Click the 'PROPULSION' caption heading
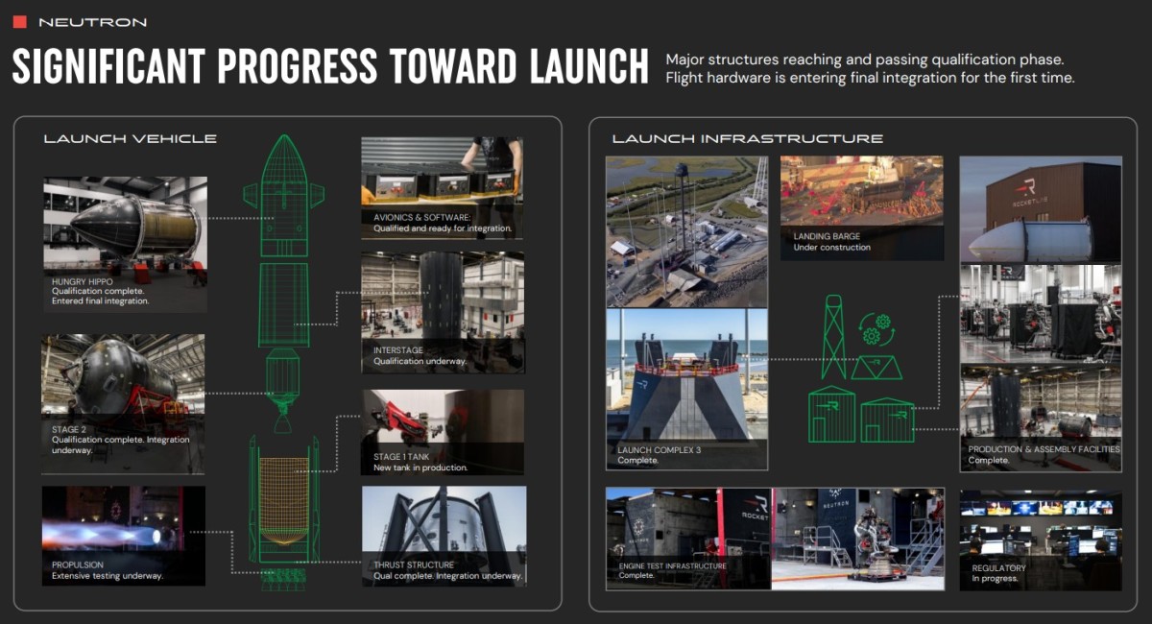Image resolution: width=1152 pixels, height=624 pixels. pos(78,565)
